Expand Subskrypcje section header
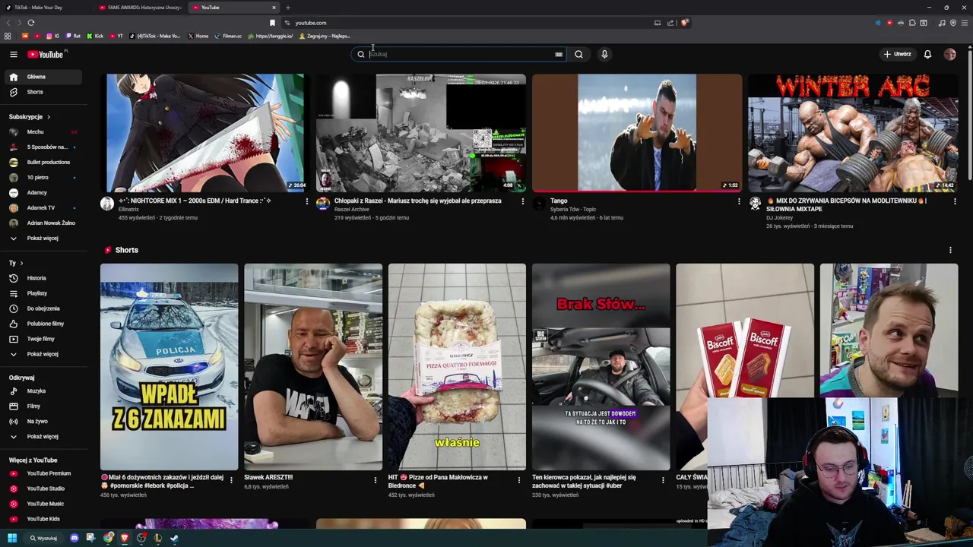The image size is (973, 547). click(x=29, y=117)
